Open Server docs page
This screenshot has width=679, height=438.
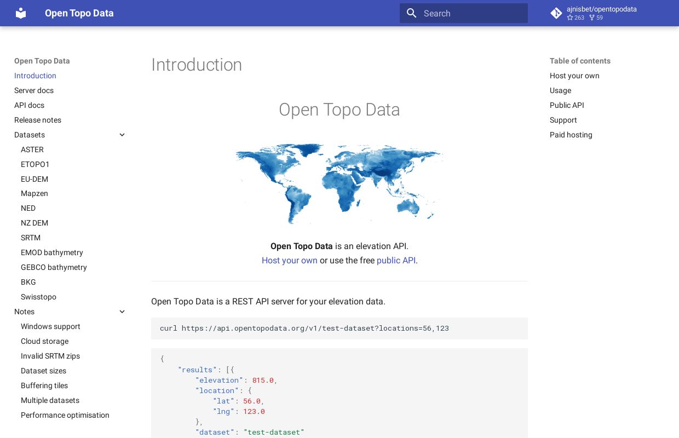point(34,90)
